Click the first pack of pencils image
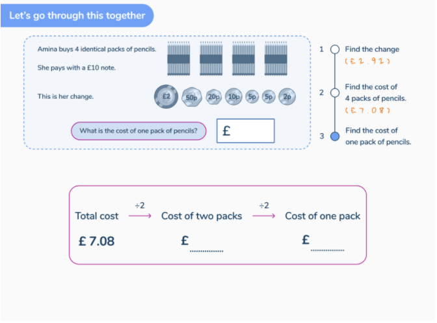 tap(179, 58)
